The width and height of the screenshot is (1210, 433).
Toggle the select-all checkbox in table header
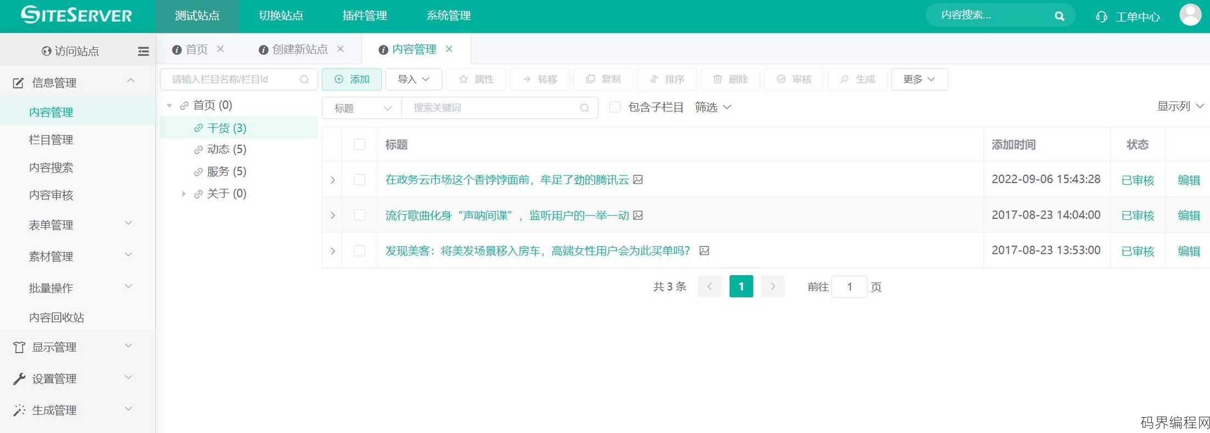[x=359, y=144]
